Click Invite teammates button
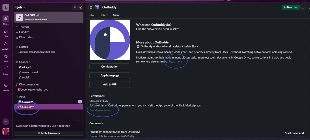 click(x=49, y=133)
